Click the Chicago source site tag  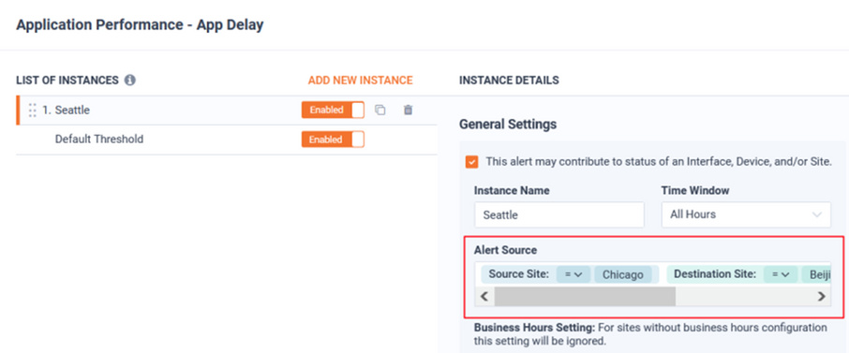pos(622,274)
